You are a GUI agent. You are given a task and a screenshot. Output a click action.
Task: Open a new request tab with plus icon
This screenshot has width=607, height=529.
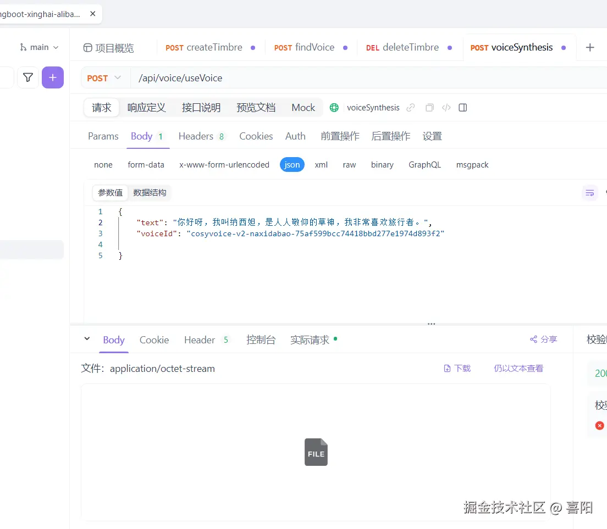(591, 47)
